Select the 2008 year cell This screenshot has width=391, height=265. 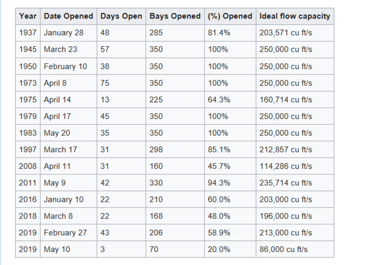[x=28, y=166]
